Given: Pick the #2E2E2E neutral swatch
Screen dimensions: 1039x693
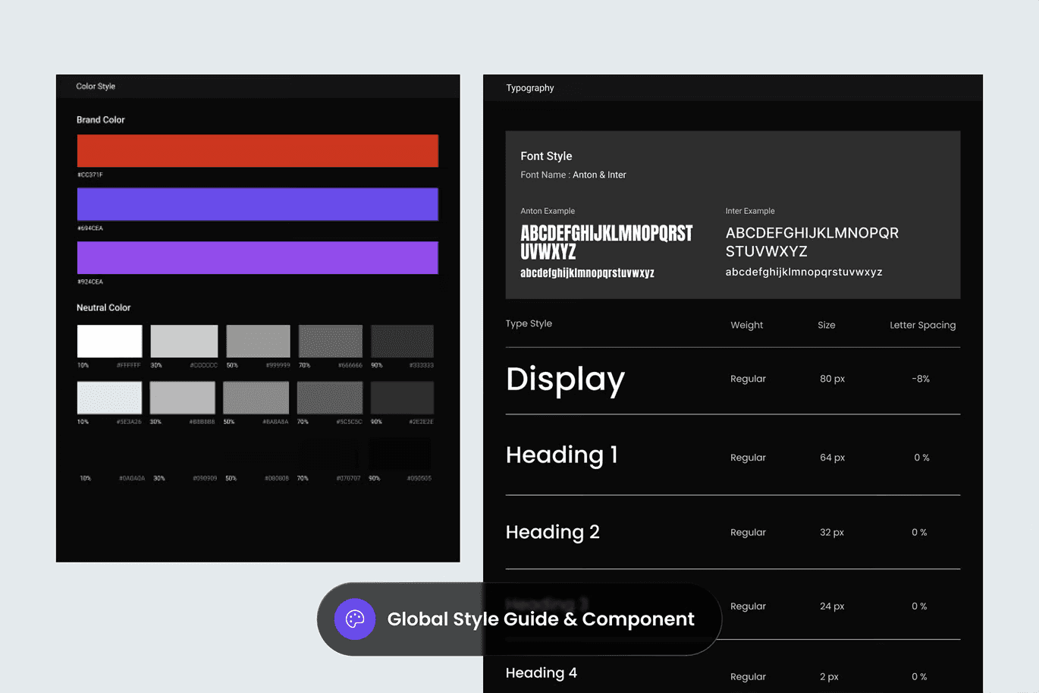Looking at the screenshot, I should pos(401,398).
